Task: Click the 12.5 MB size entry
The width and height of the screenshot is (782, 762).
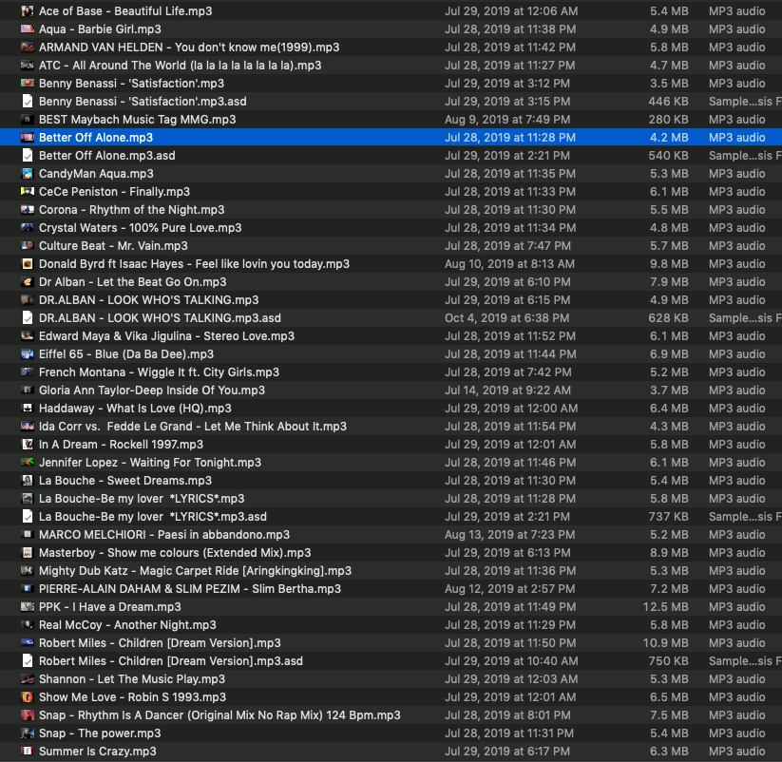Action: point(665,606)
